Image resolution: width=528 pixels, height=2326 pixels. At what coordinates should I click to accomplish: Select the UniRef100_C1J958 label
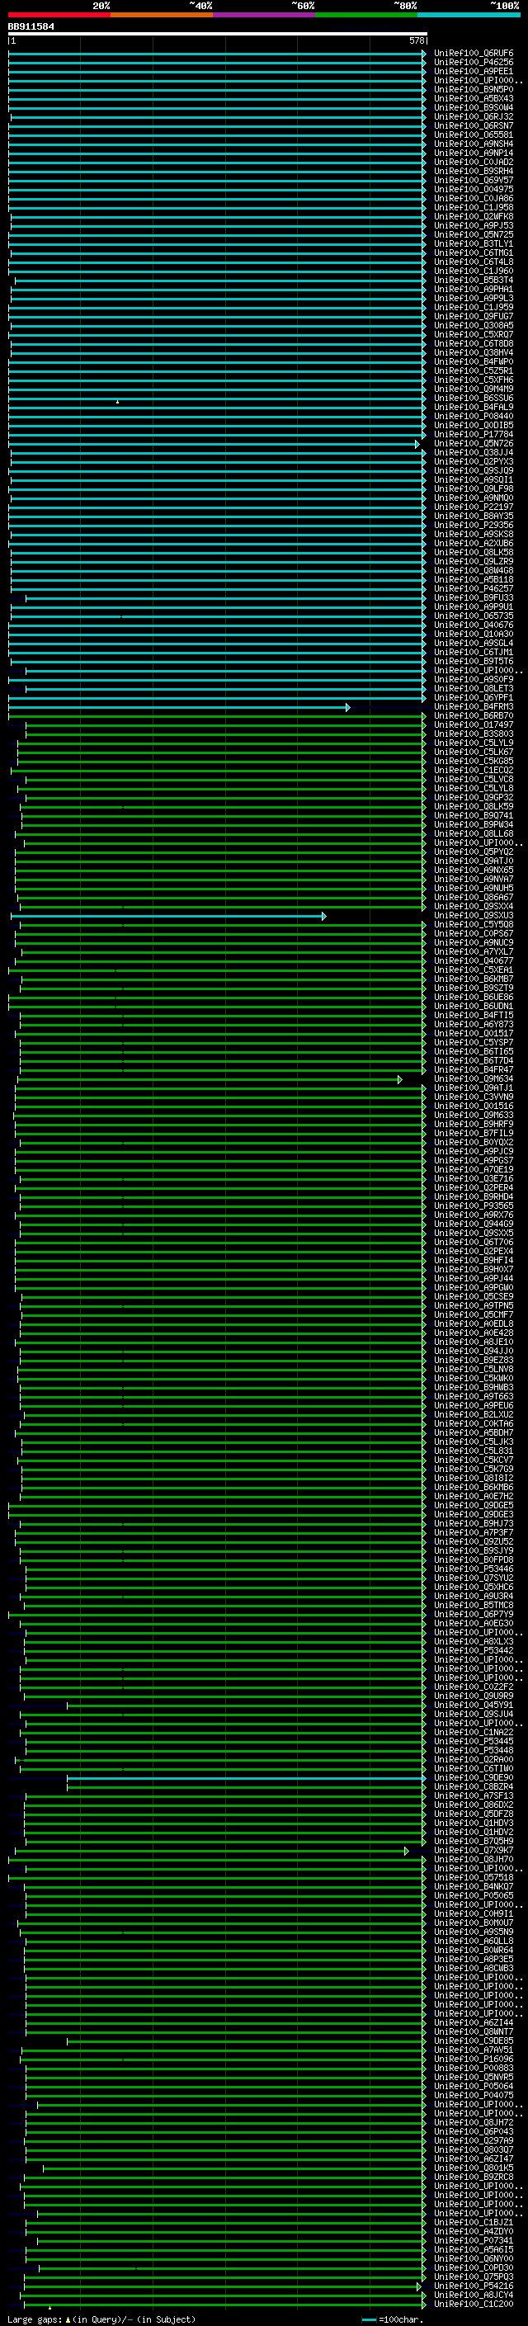click(474, 208)
